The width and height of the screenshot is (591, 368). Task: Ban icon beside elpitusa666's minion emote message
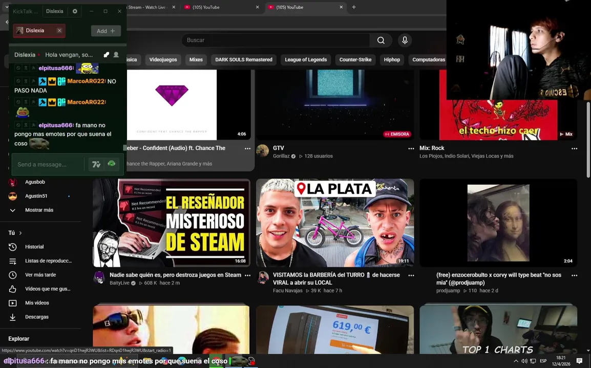point(18,68)
